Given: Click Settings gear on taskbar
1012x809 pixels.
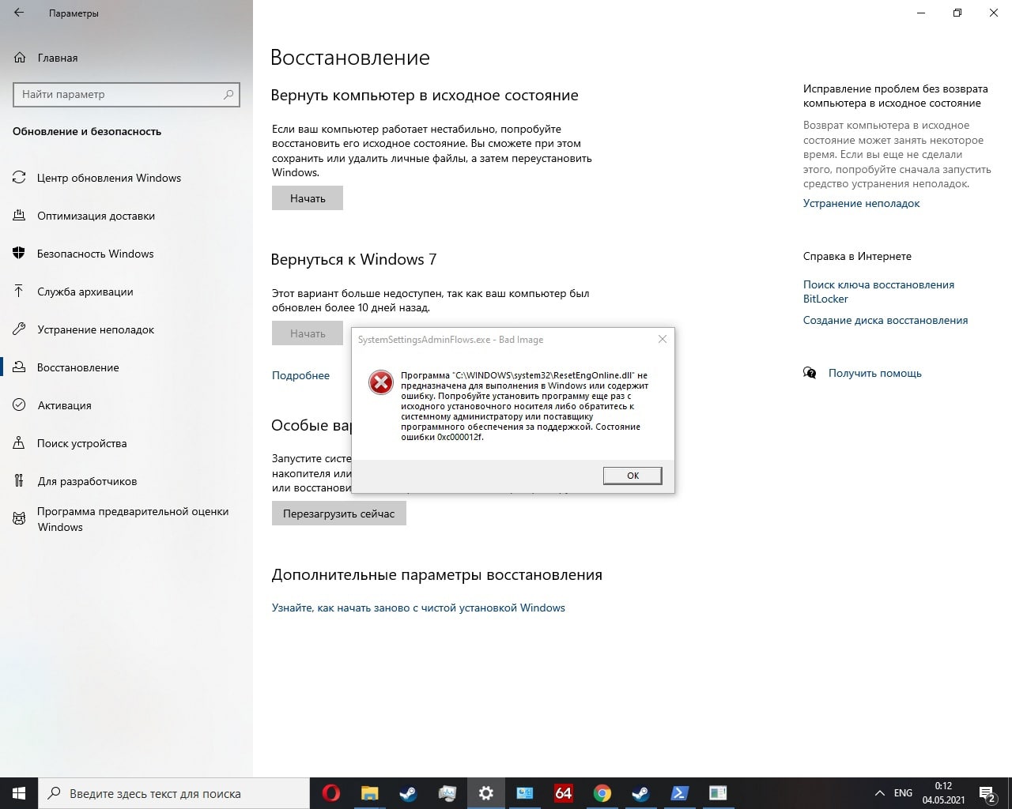Looking at the screenshot, I should 486,793.
